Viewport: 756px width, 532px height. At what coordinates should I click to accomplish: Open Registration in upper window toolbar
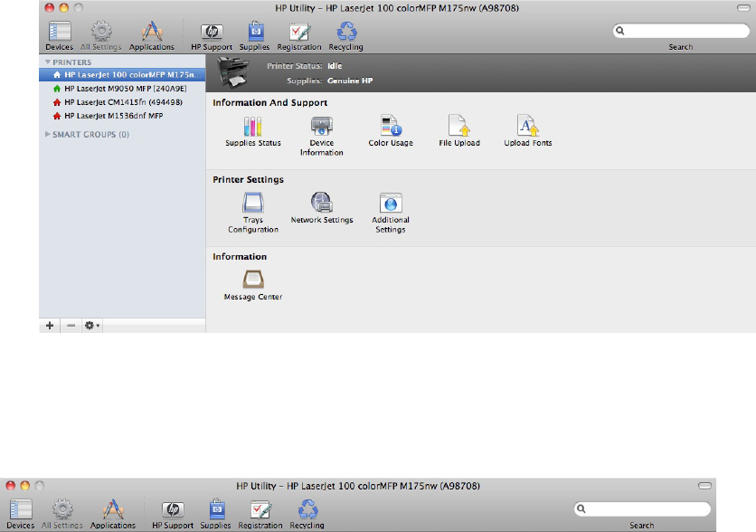point(299,35)
